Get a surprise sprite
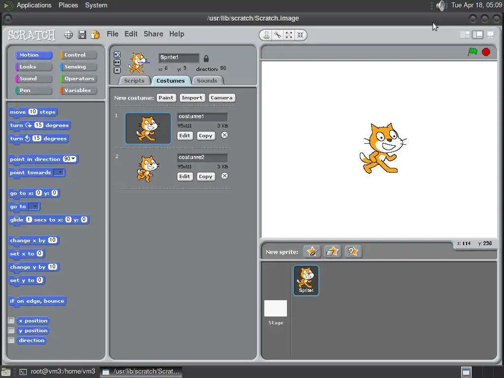Viewport: 504px width, 378px height. click(x=353, y=252)
